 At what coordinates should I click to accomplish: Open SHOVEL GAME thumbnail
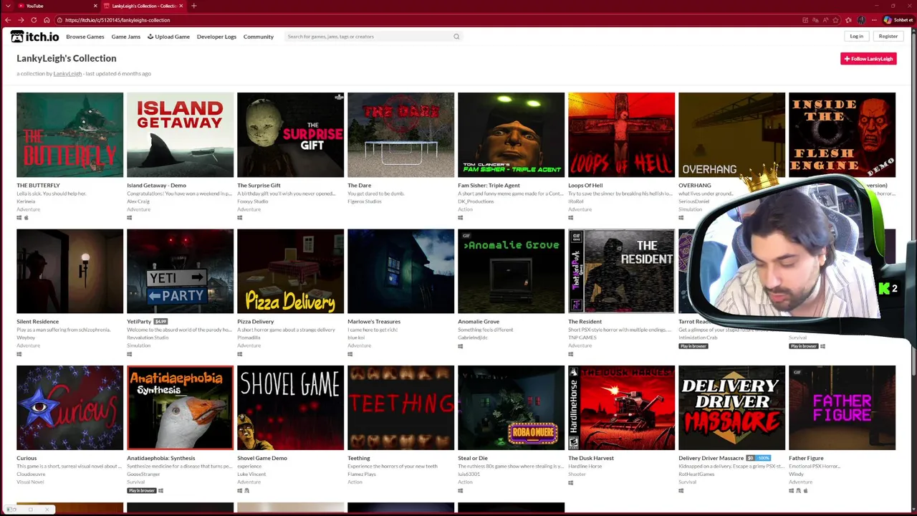coord(291,408)
